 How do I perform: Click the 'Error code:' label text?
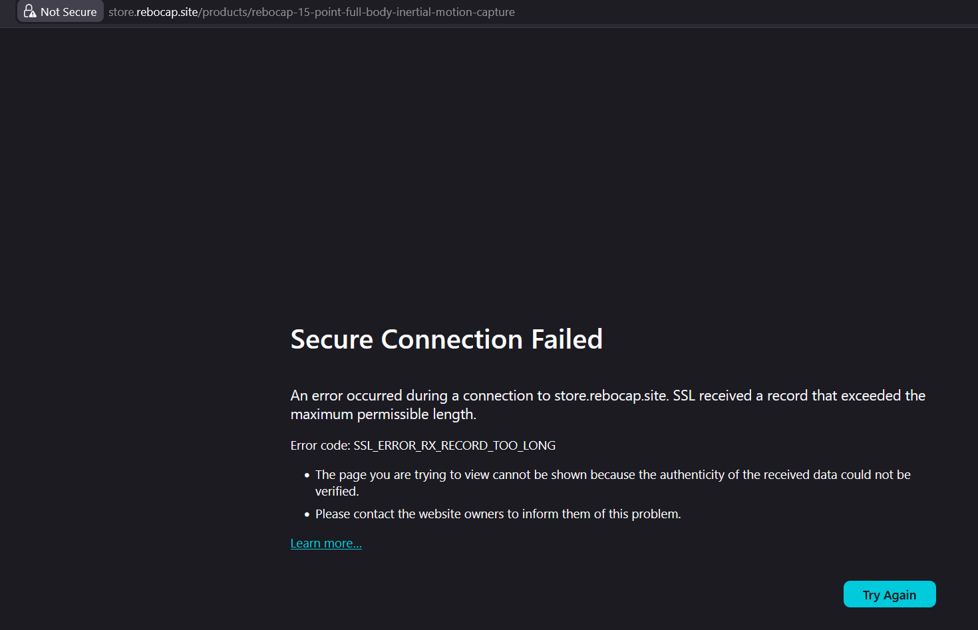(320, 446)
